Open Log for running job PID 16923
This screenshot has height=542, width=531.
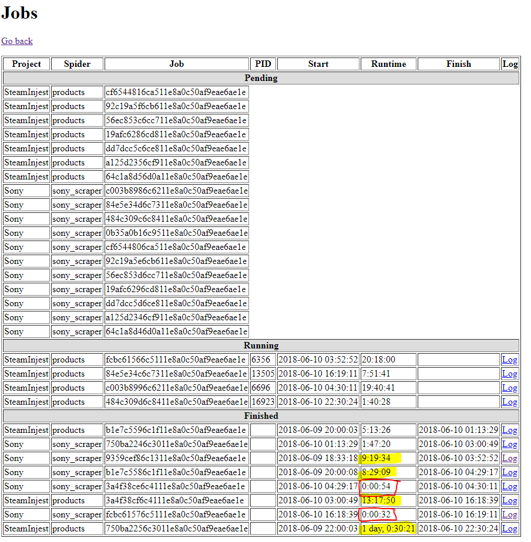(509, 402)
